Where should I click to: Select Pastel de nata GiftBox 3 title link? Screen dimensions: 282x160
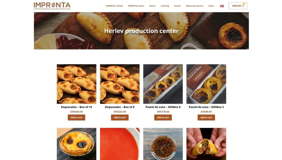(x=206, y=107)
